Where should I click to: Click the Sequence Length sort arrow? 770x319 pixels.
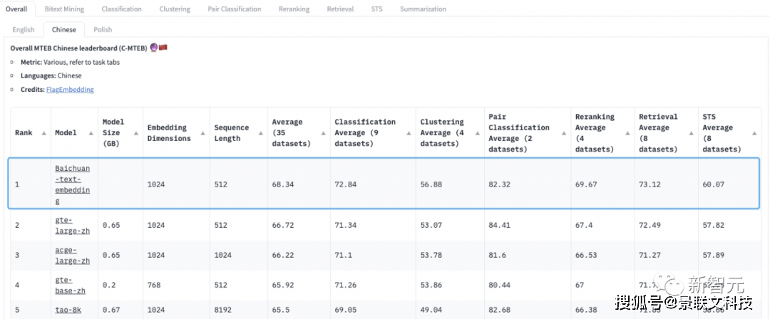click(x=259, y=133)
